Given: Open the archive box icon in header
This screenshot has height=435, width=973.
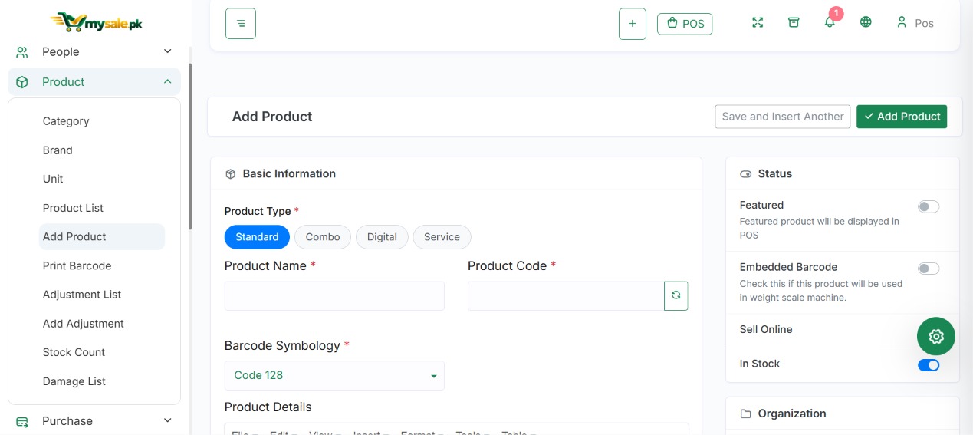Looking at the screenshot, I should click(x=794, y=22).
